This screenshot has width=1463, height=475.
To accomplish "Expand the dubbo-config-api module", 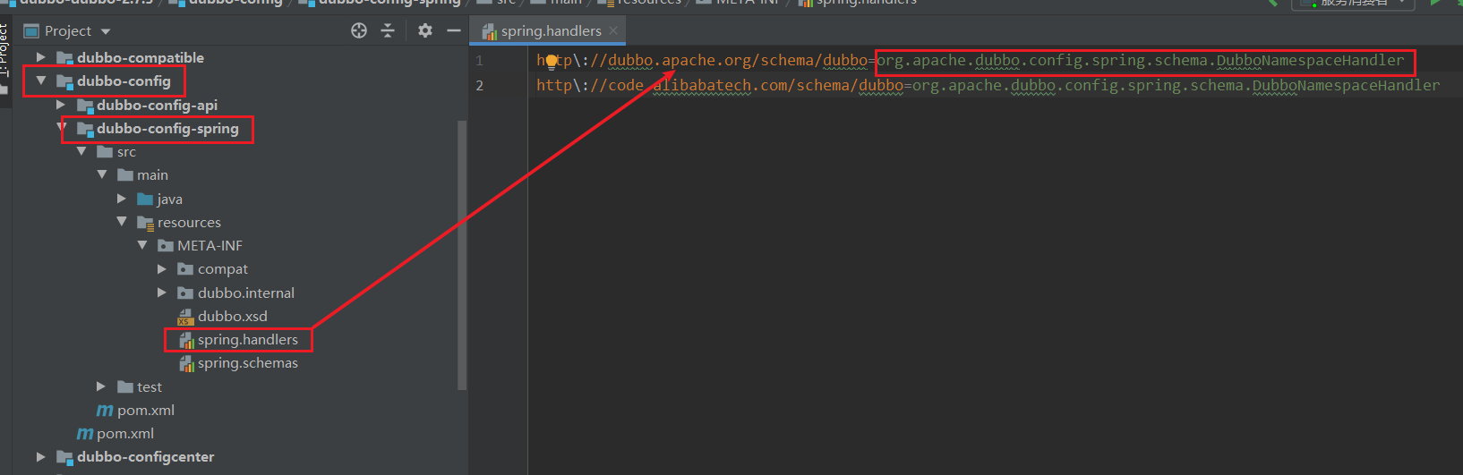I will point(61,105).
